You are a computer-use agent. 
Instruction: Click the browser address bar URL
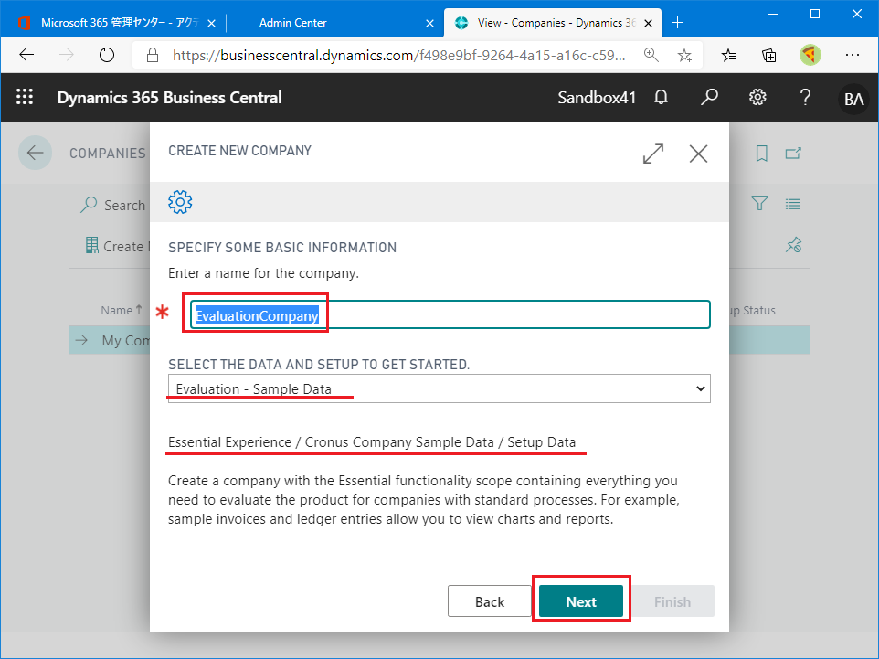tap(398, 55)
